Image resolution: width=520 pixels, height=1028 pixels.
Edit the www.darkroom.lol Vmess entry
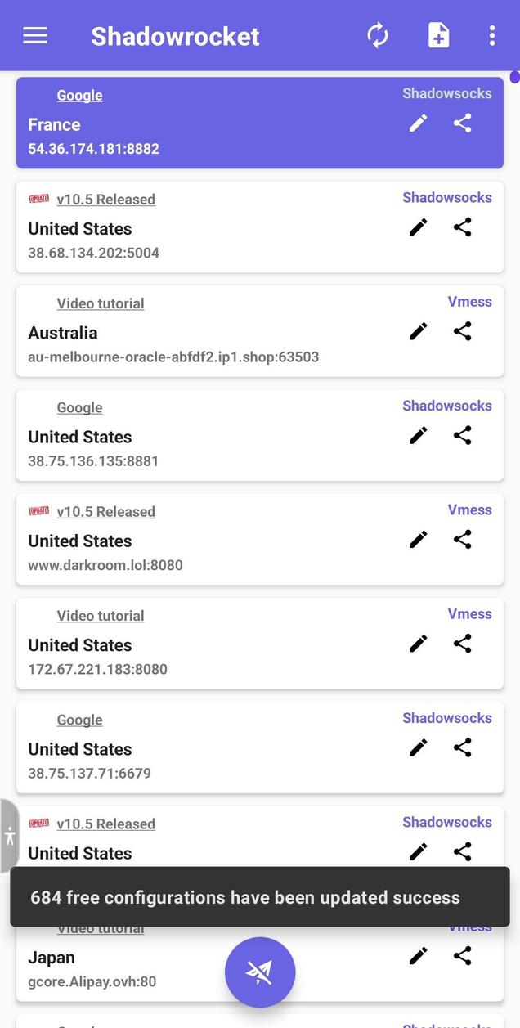click(418, 539)
